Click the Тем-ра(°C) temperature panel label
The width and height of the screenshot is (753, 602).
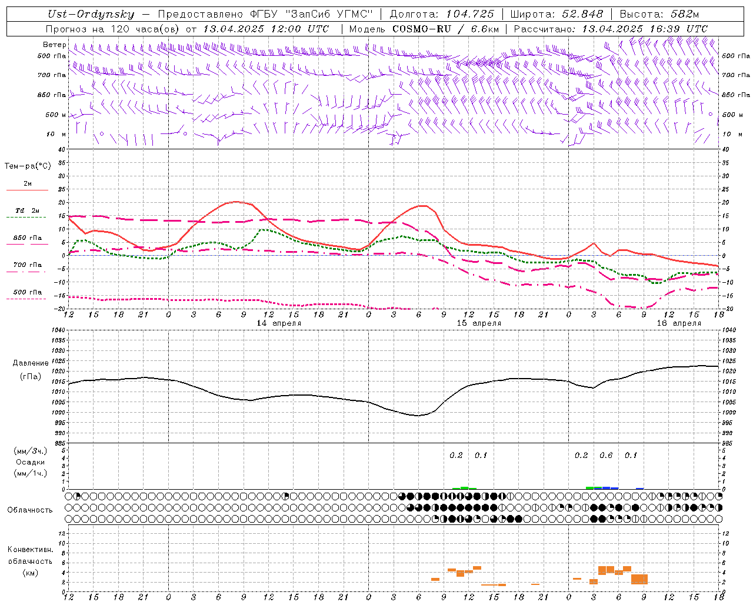pyautogui.click(x=28, y=166)
